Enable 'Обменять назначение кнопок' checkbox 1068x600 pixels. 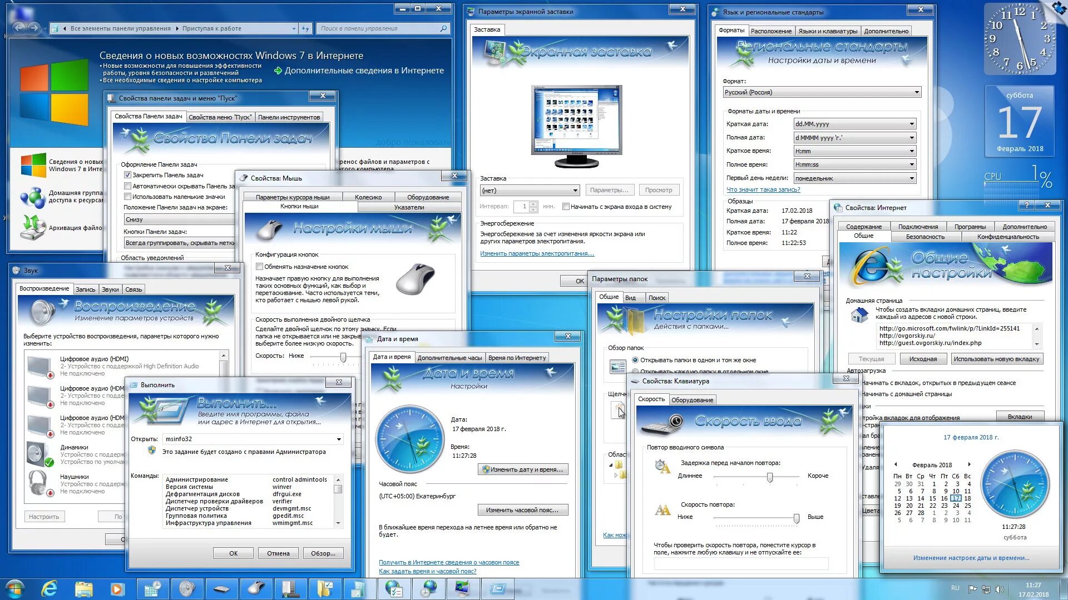(x=259, y=267)
